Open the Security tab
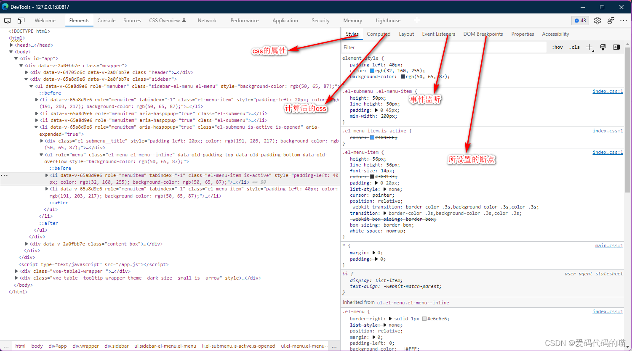 coord(320,20)
